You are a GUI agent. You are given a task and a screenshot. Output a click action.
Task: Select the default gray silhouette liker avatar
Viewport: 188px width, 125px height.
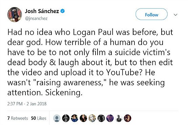(x=57, y=118)
